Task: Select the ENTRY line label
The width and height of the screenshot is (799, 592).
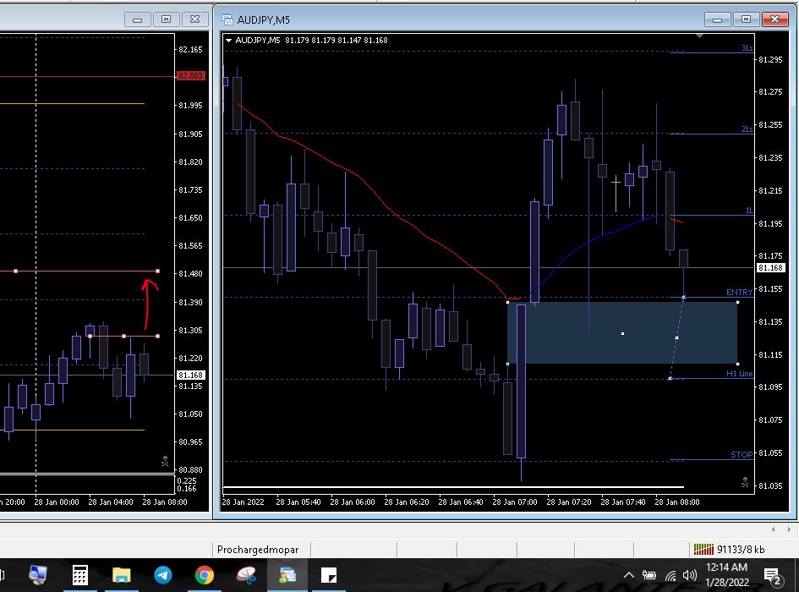Action: (739, 292)
